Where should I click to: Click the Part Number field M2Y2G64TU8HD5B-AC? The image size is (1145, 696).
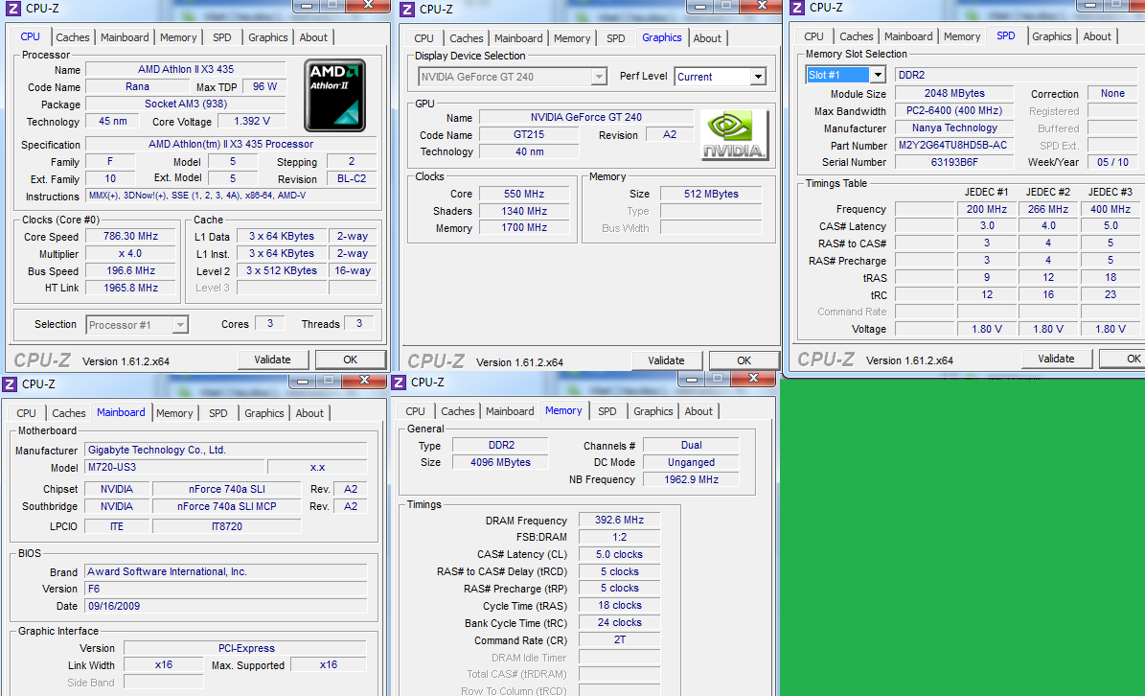point(952,146)
